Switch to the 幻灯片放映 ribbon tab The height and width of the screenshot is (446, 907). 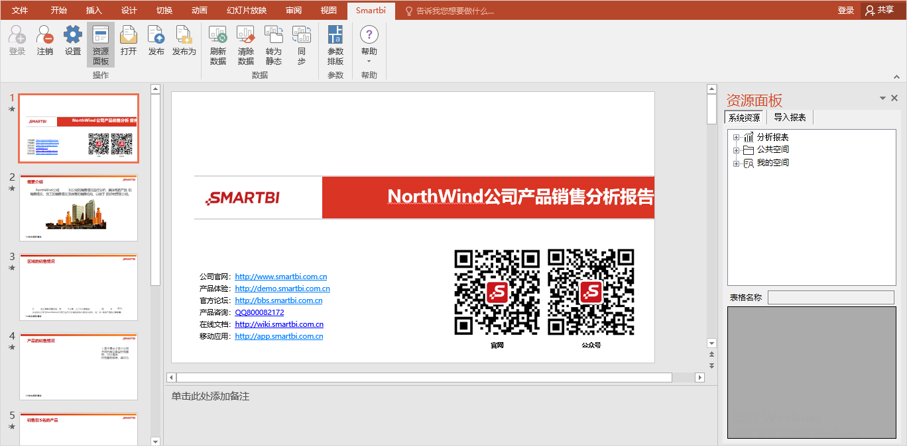tap(247, 10)
